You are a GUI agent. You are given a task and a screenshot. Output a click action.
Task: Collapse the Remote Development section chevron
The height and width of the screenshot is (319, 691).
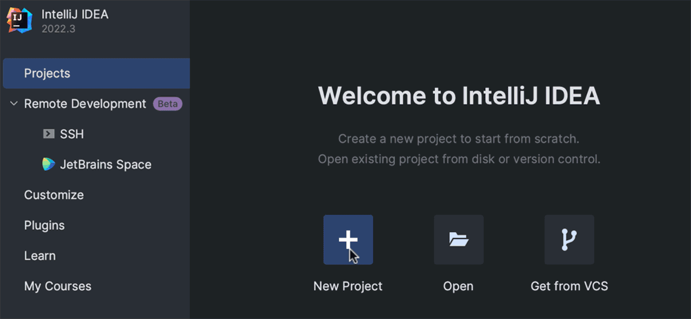point(14,104)
